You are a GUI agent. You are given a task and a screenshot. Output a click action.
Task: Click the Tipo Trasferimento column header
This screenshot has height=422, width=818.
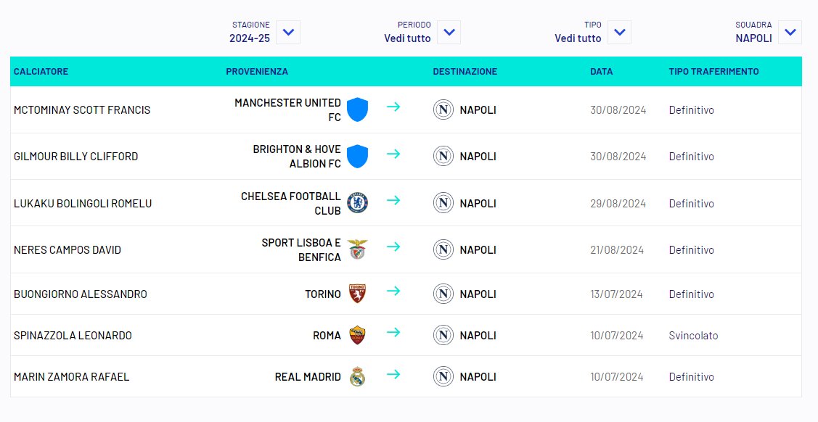pos(713,71)
